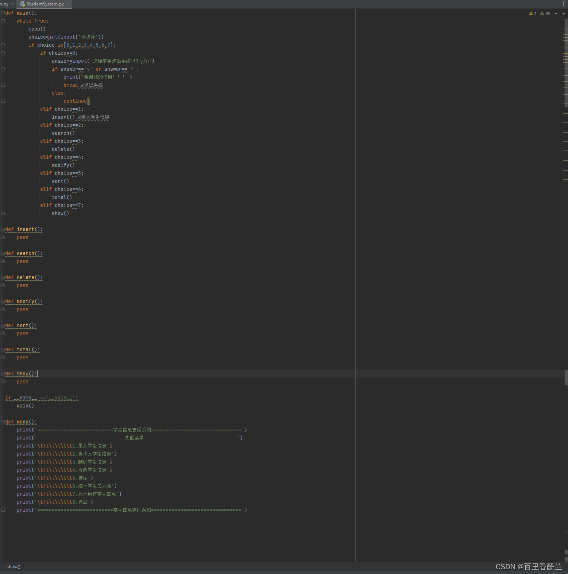Collapse the def delete() function fold

[3, 277]
